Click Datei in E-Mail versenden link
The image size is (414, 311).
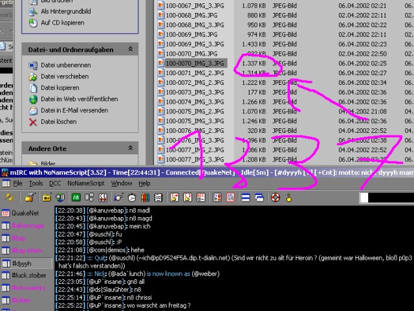(x=74, y=110)
